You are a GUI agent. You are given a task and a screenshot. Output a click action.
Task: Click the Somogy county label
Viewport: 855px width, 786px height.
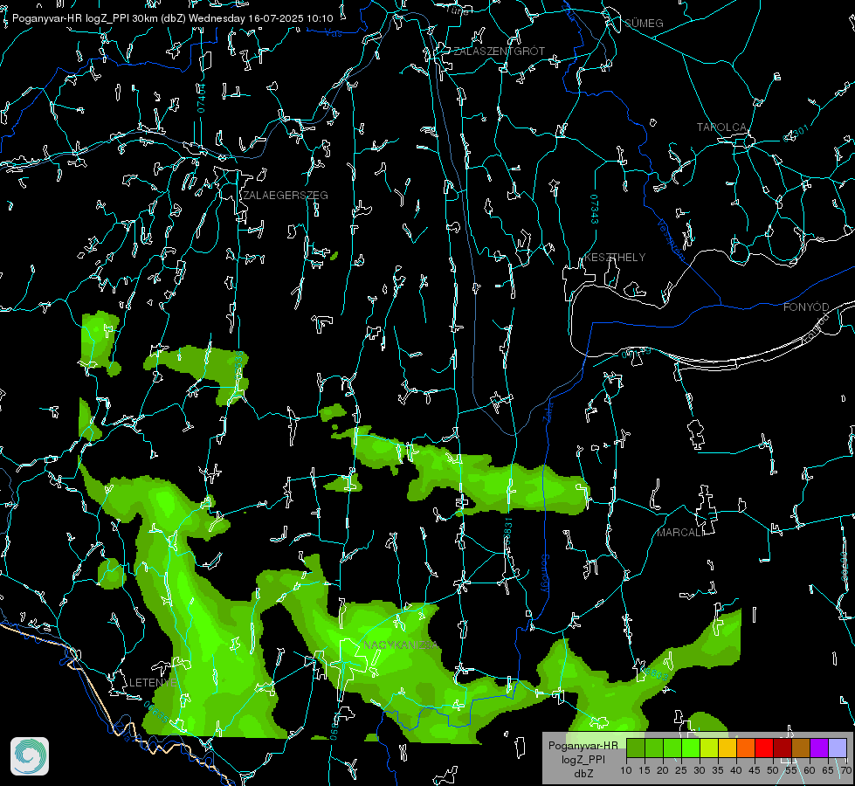point(545,574)
